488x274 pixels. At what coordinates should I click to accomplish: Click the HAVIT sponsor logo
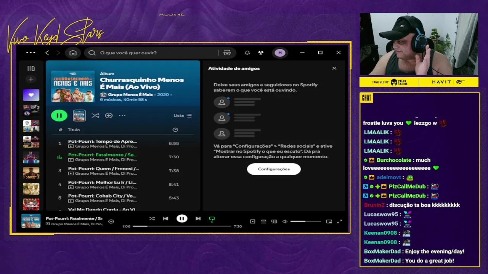pos(441,82)
